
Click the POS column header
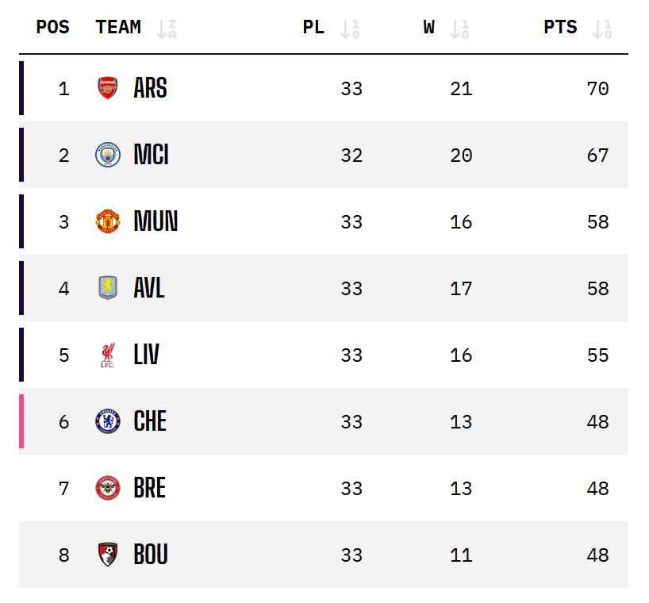point(52,26)
